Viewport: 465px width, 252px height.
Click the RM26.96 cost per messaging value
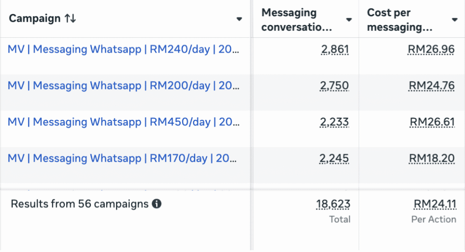[431, 49]
